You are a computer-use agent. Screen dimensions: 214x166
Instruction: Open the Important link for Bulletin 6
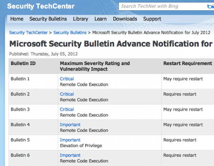[x=70, y=155]
